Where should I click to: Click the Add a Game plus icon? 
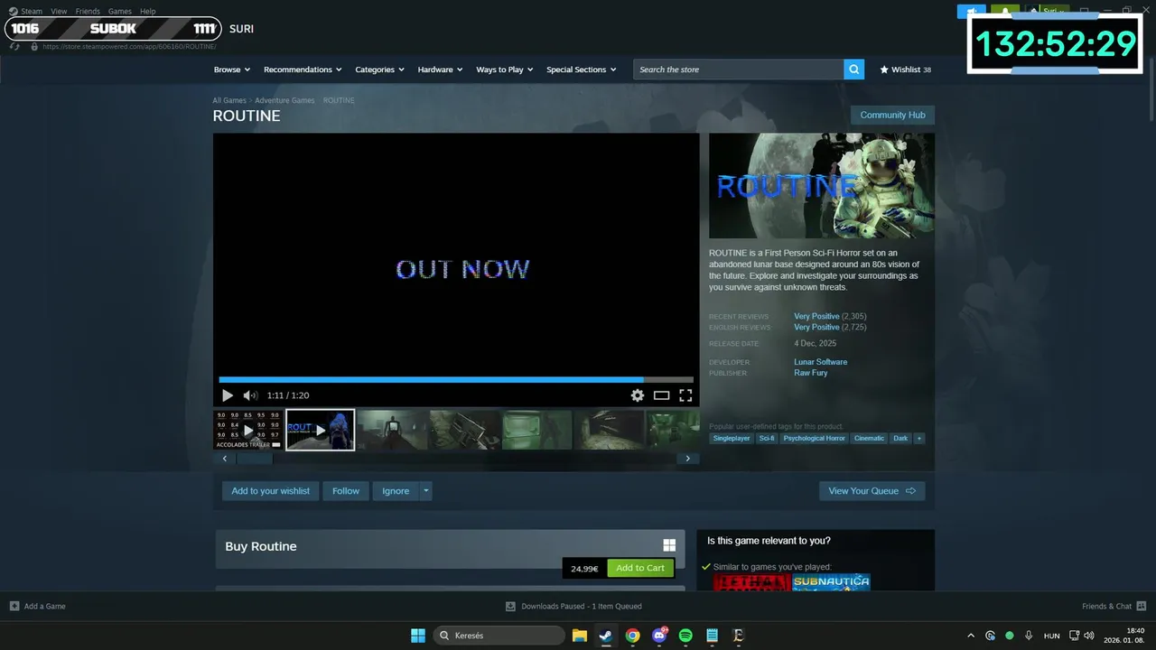click(x=14, y=606)
